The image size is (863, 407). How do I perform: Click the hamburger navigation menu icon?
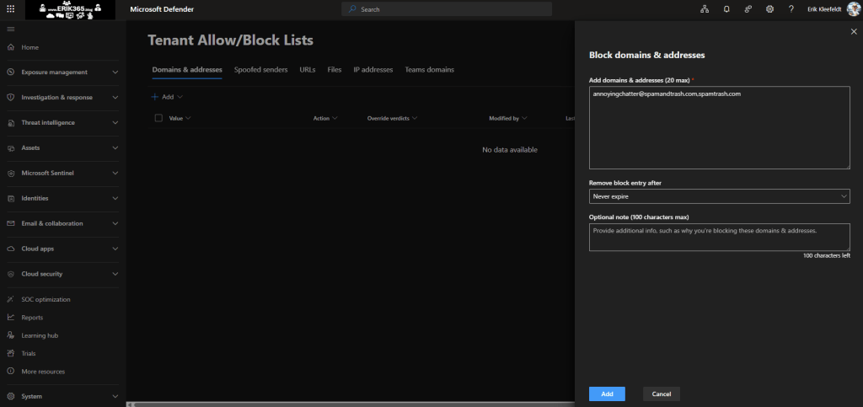pos(10,29)
